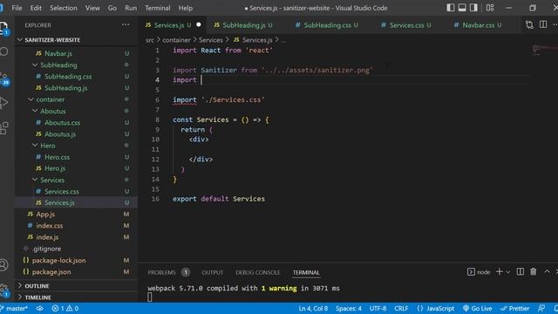Open the Manage gear icon
Viewport: 558px width, 314px height.
coord(3,289)
